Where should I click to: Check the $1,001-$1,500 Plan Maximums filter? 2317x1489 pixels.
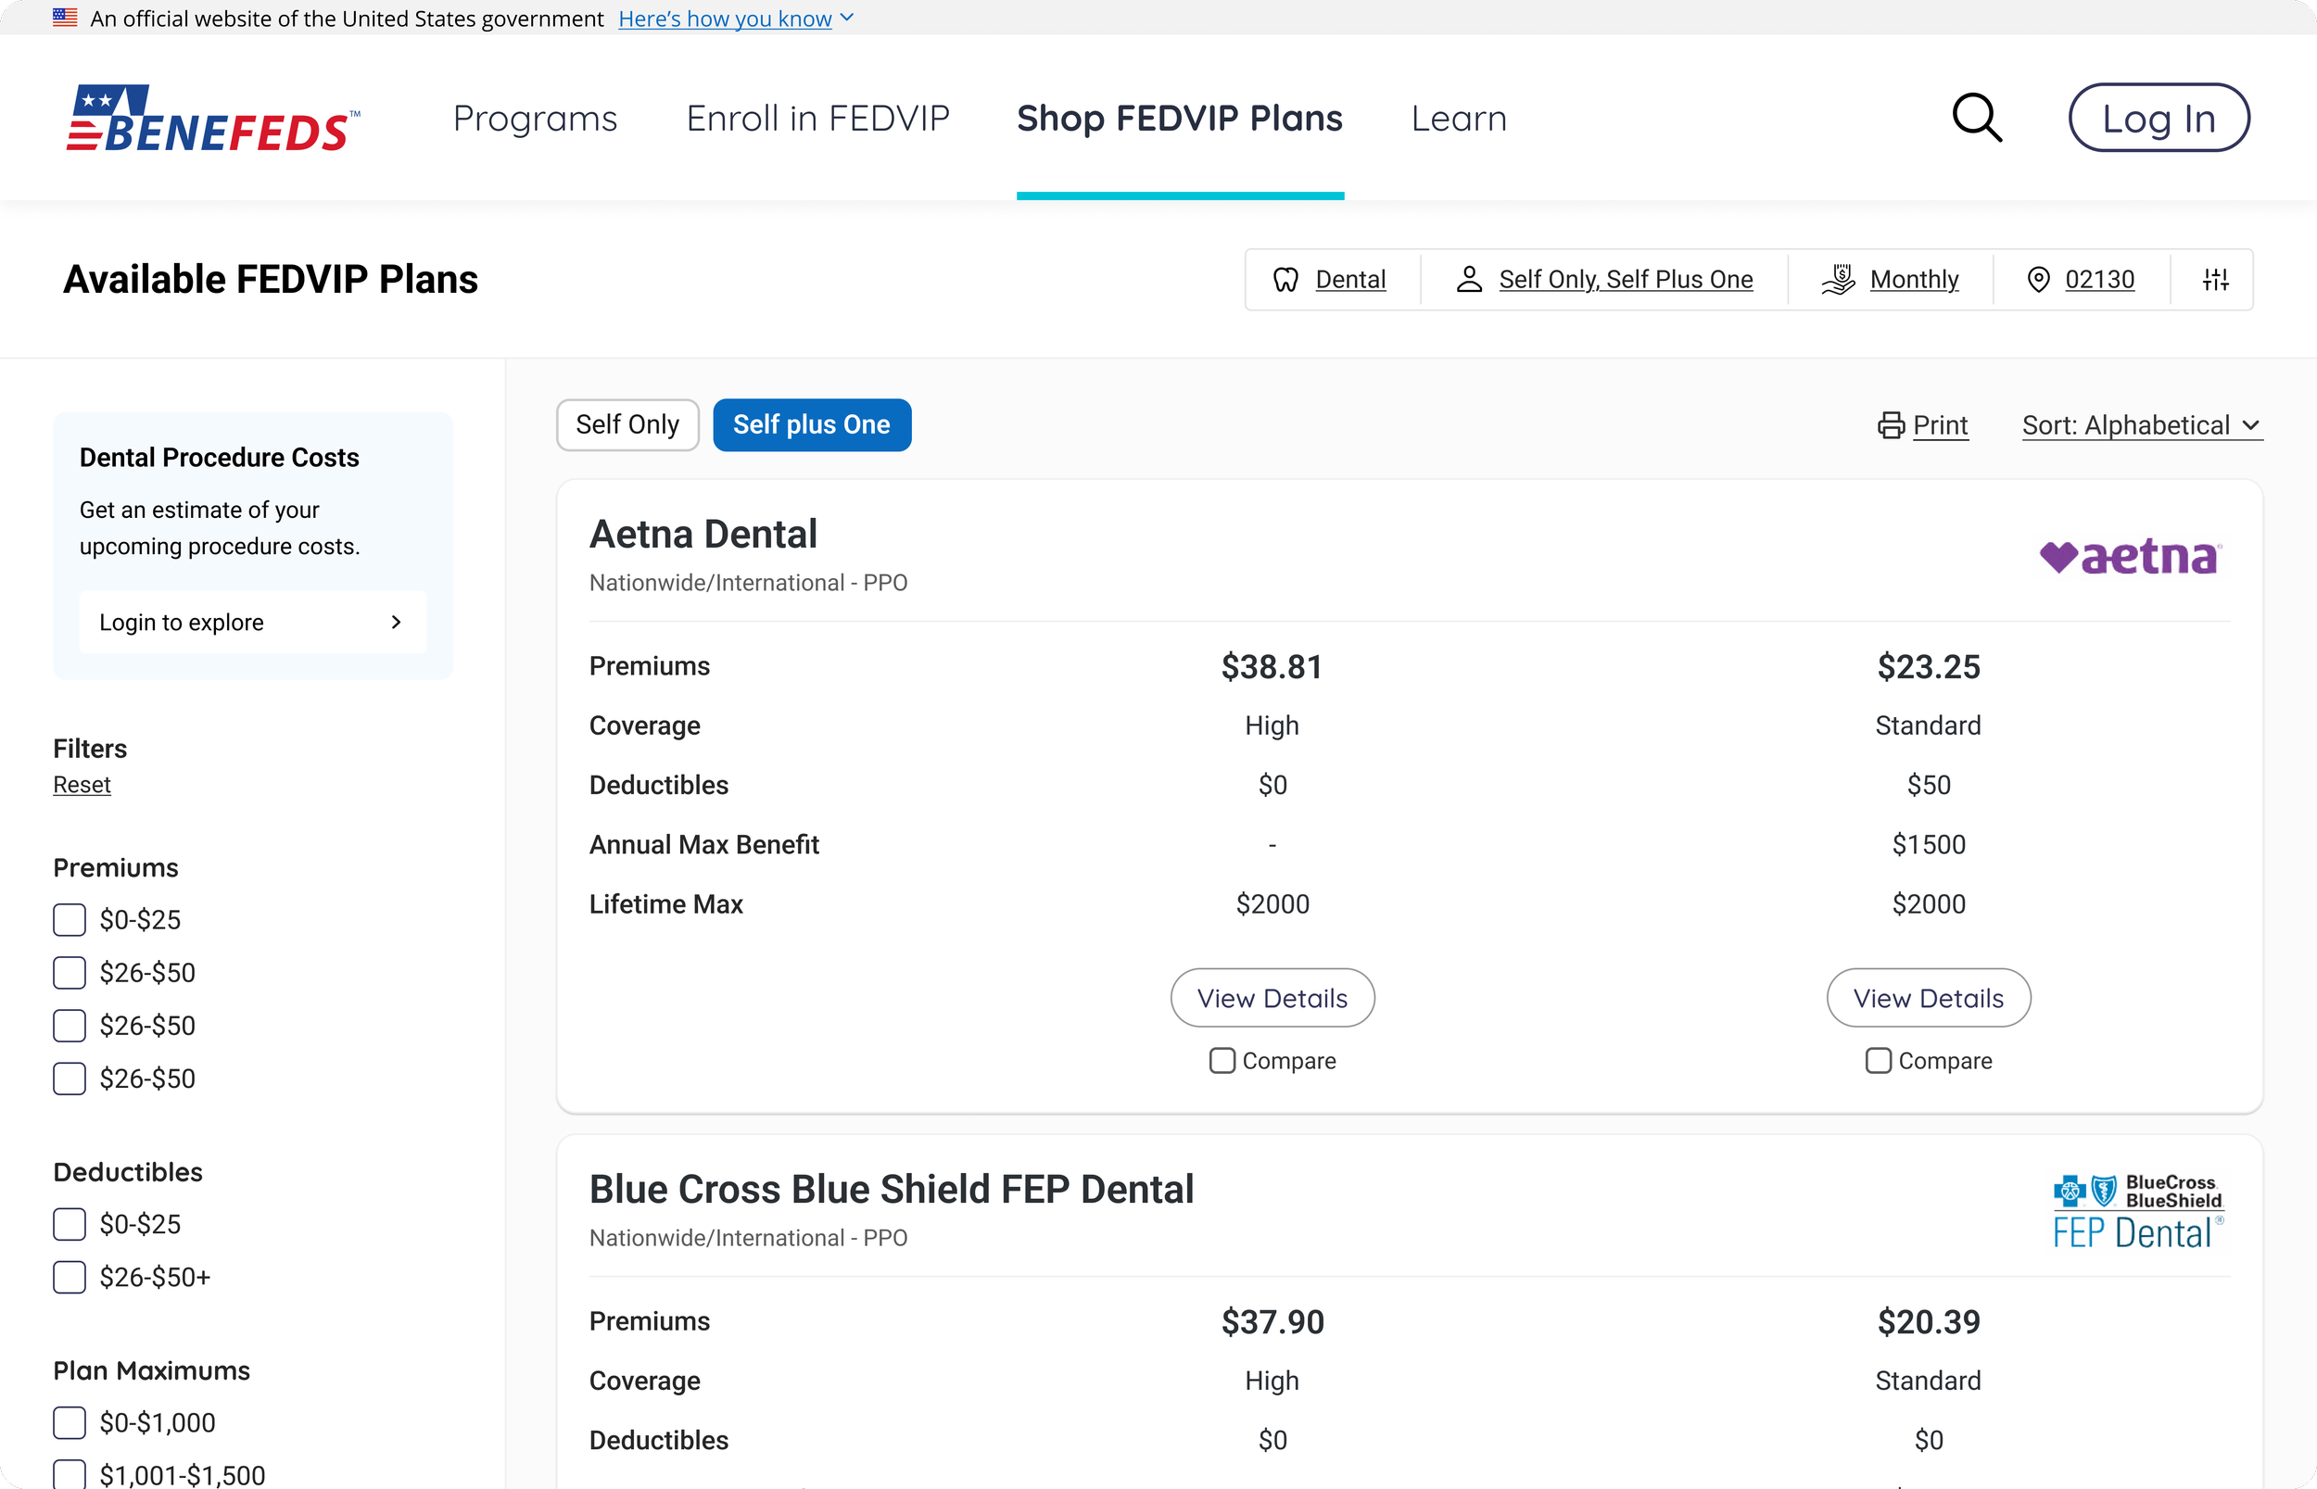click(70, 1474)
